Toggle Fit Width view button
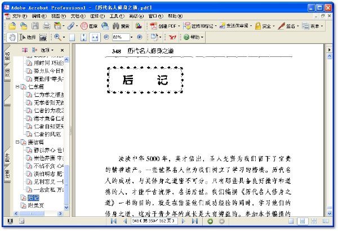The height and width of the screenshot is (231, 338). pyautogui.click(x=95, y=37)
